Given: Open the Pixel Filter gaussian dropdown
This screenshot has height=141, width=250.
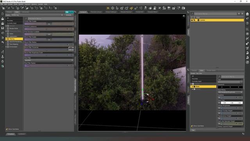Looking at the screenshot, I should tap(49, 60).
